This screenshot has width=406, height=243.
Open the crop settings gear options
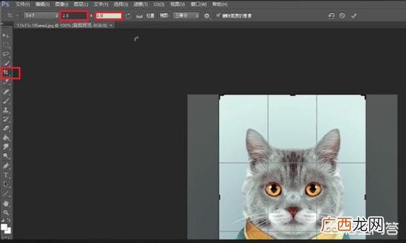(x=207, y=16)
